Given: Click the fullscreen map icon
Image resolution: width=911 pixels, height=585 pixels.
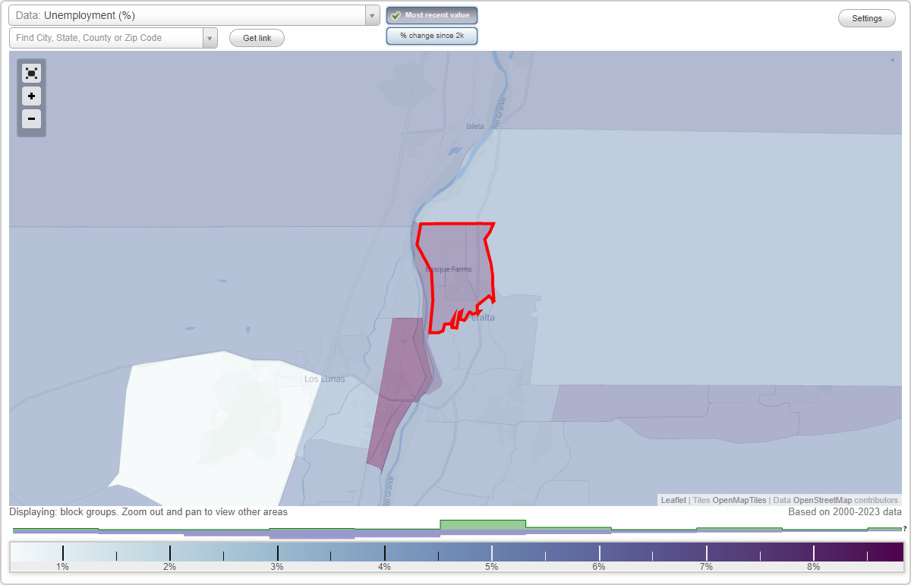Looking at the screenshot, I should point(31,74).
